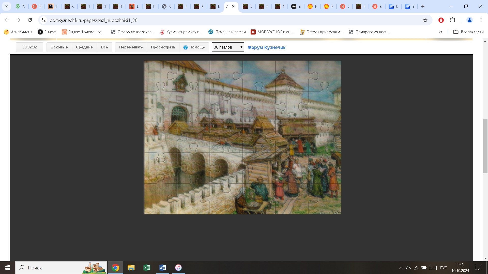
Task: Go back to previous page
Action: click(7, 20)
